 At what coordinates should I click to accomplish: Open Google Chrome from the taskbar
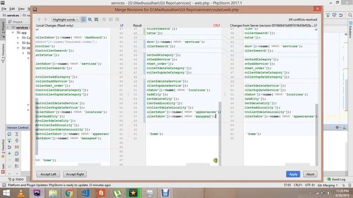coord(69,193)
